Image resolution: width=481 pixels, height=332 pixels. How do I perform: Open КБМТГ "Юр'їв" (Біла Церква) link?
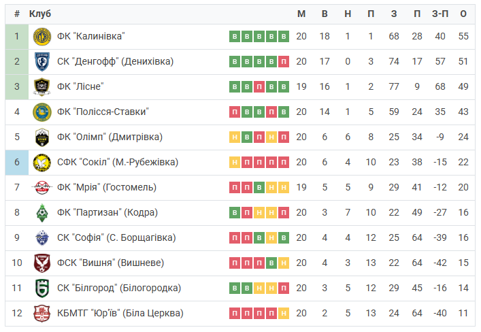coord(120,313)
